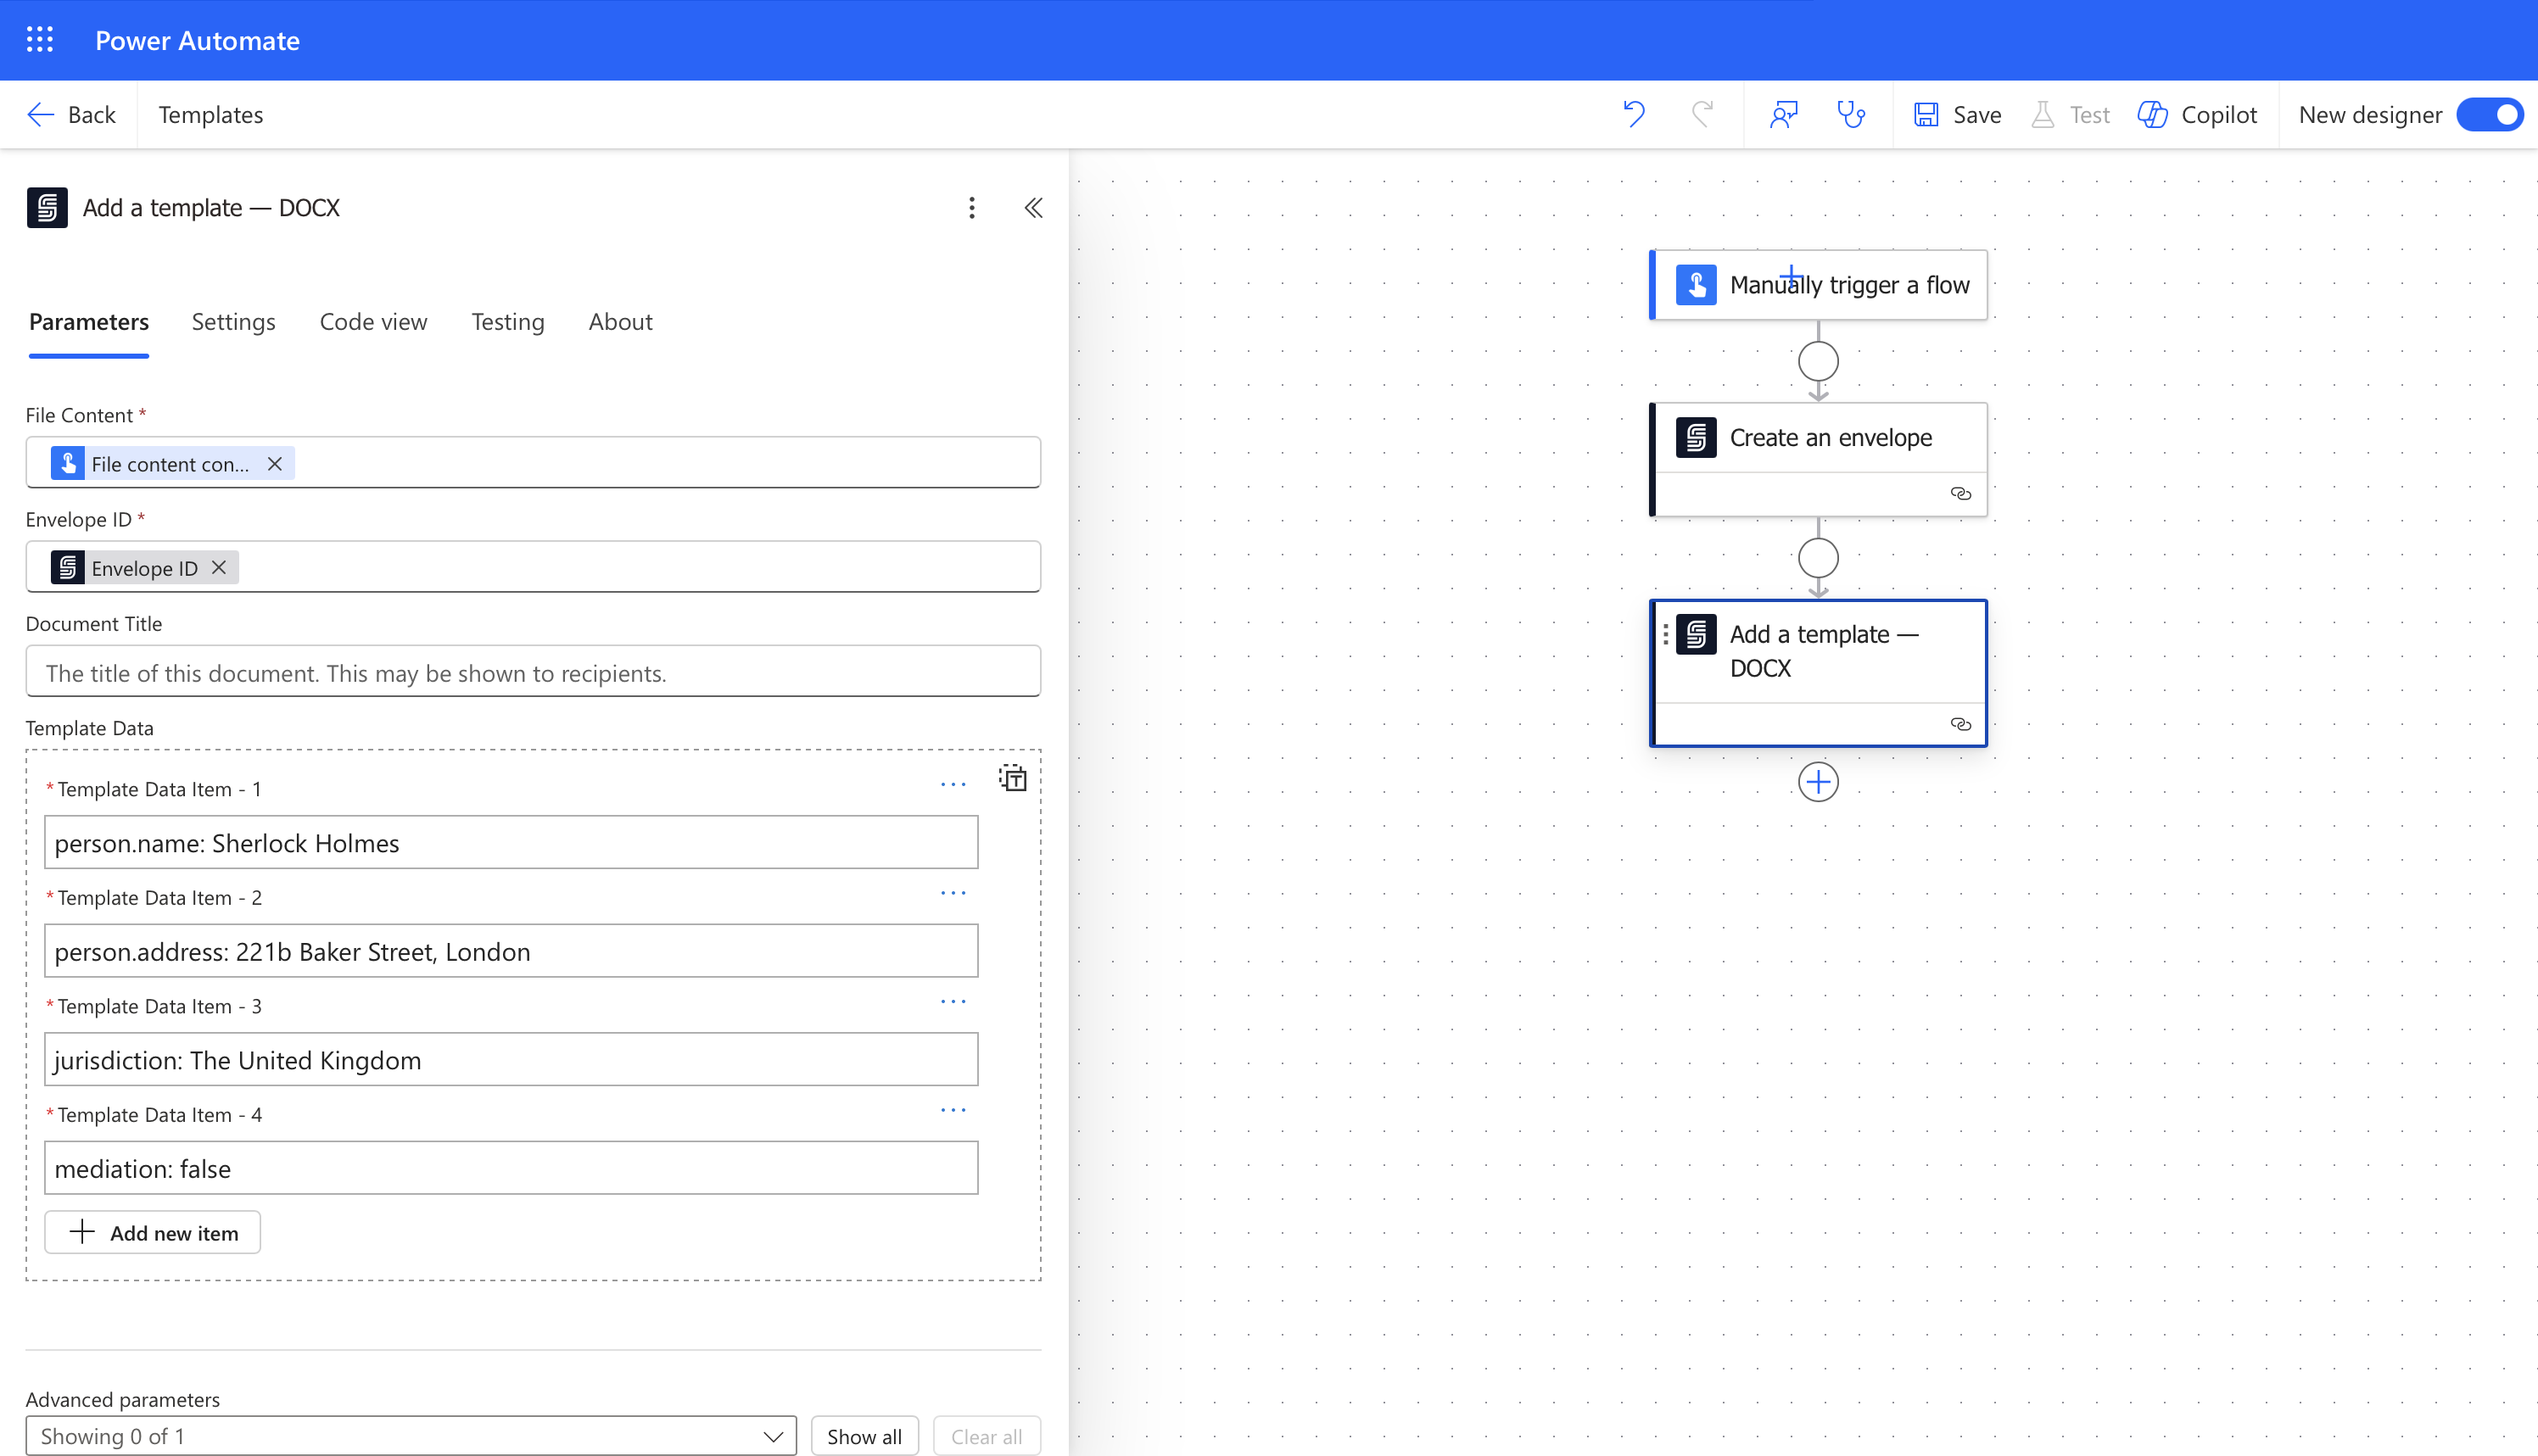Image resolution: width=2538 pixels, height=1456 pixels.
Task: Switch to the Code view tab
Action: [x=373, y=322]
